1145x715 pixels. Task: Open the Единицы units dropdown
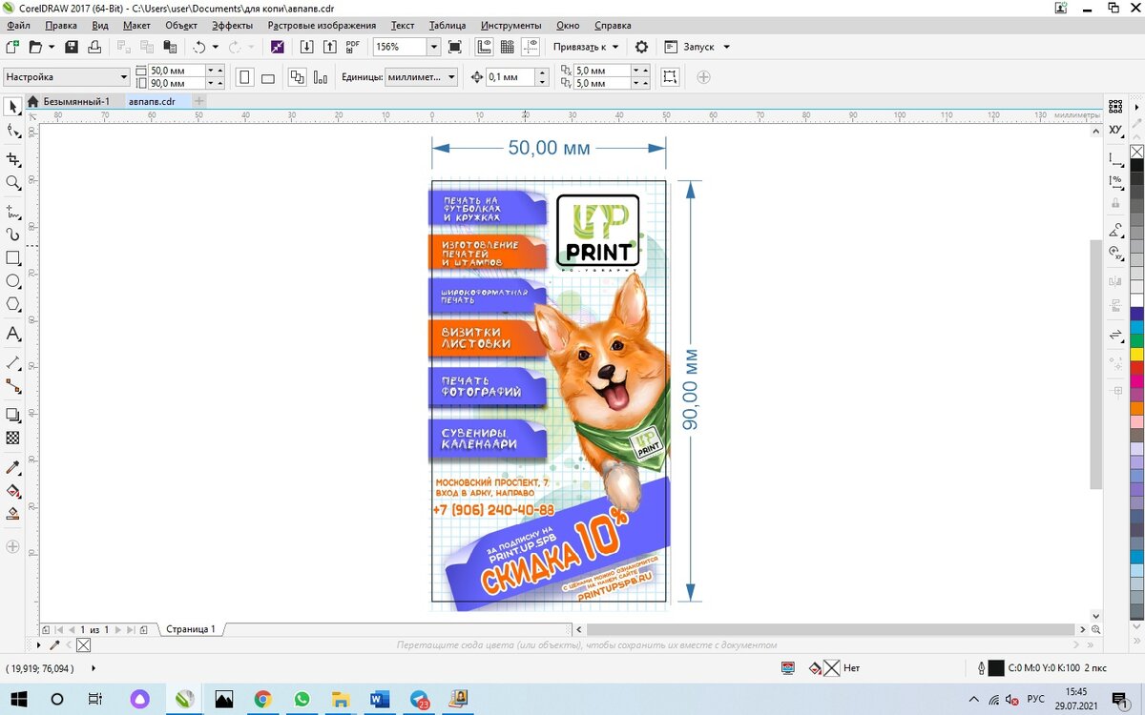tap(451, 77)
